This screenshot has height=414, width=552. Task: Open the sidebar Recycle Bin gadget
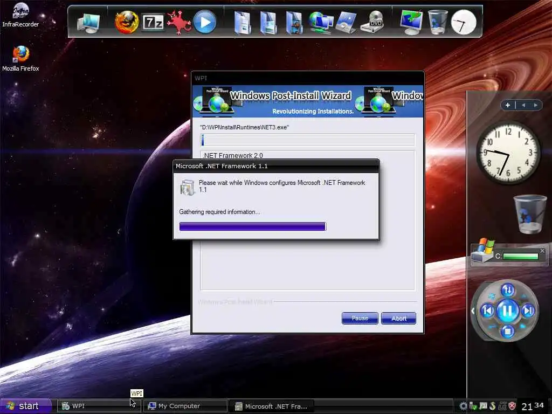click(x=529, y=214)
